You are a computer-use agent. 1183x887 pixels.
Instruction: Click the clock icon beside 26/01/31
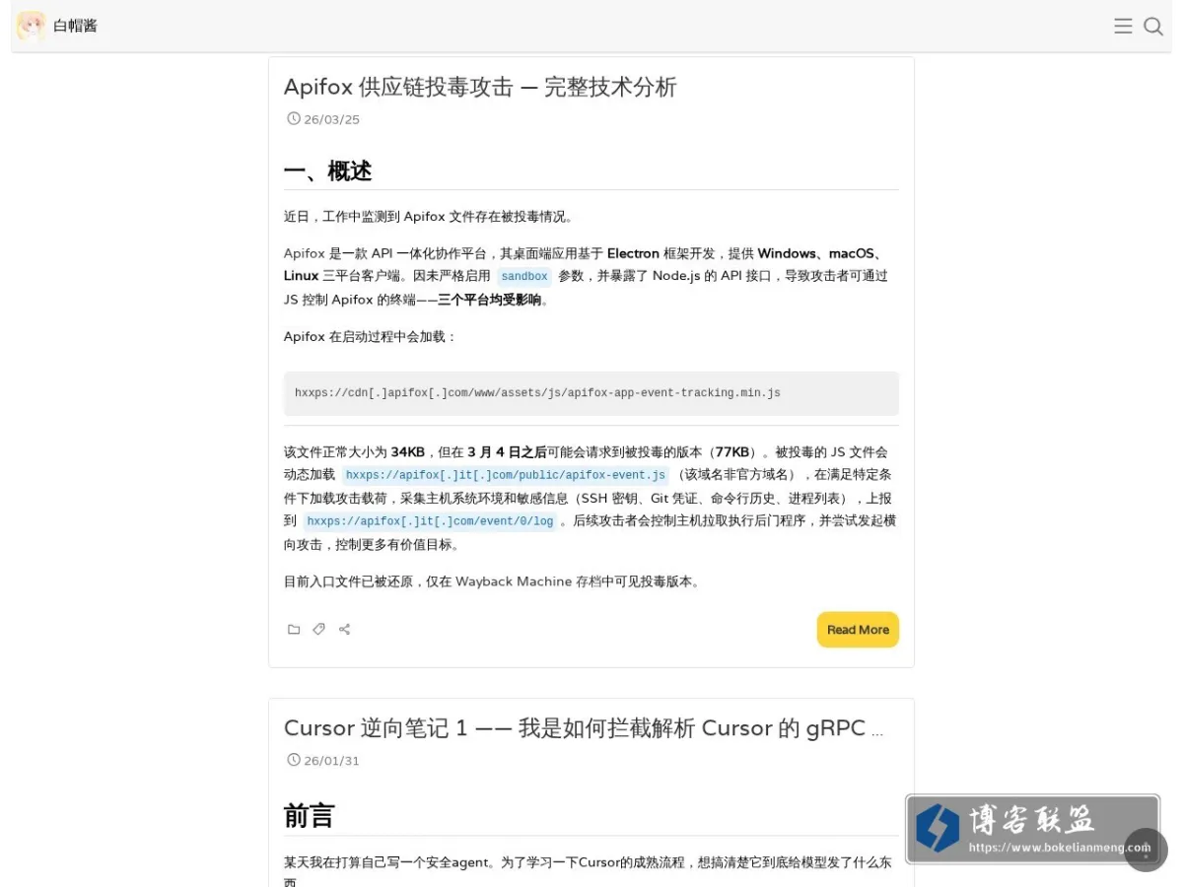coord(293,760)
